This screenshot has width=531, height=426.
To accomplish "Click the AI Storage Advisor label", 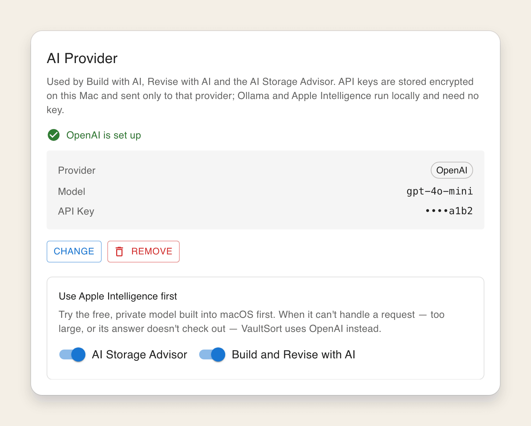I will pyautogui.click(x=139, y=354).
